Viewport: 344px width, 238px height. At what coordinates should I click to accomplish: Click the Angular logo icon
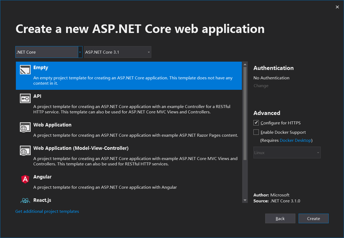(x=25, y=179)
